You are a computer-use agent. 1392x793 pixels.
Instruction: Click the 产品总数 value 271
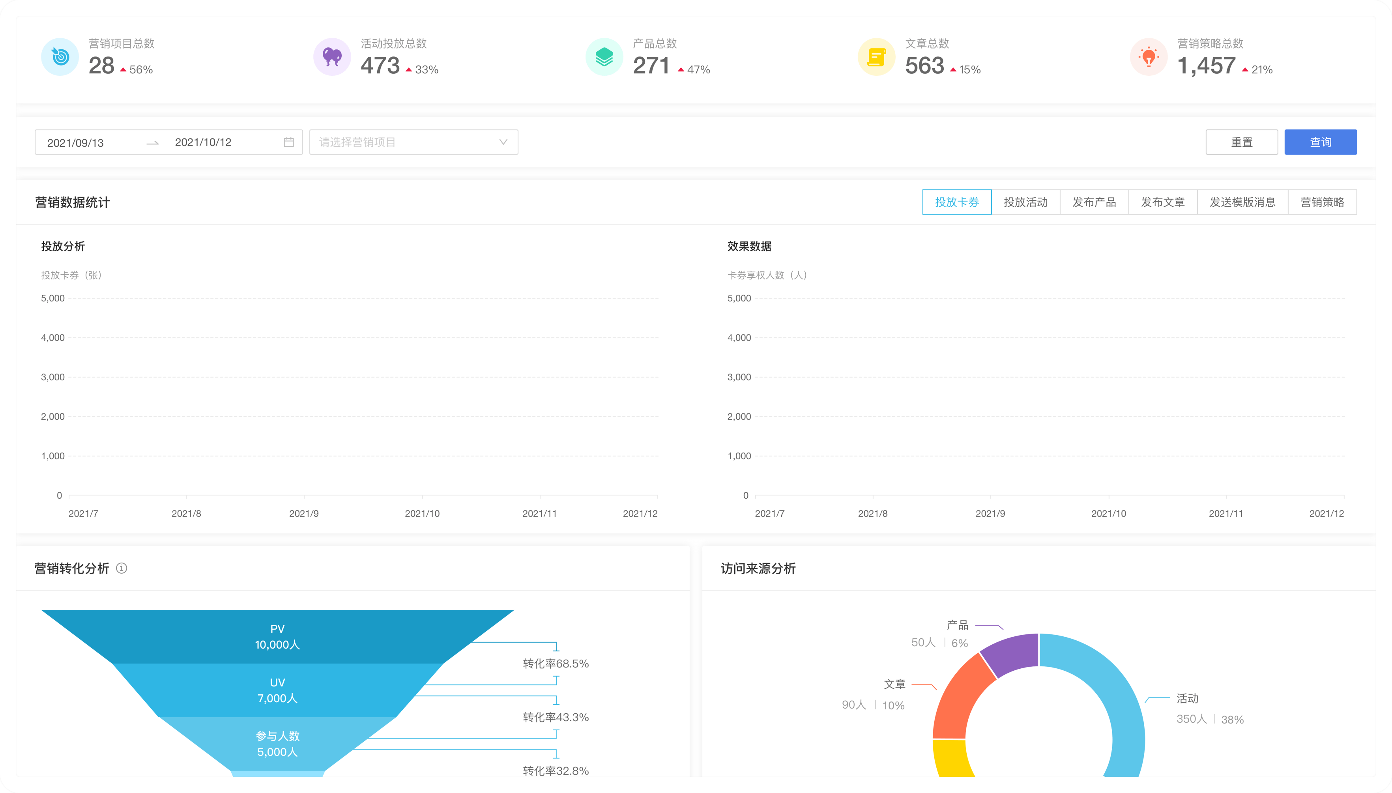[x=651, y=66]
